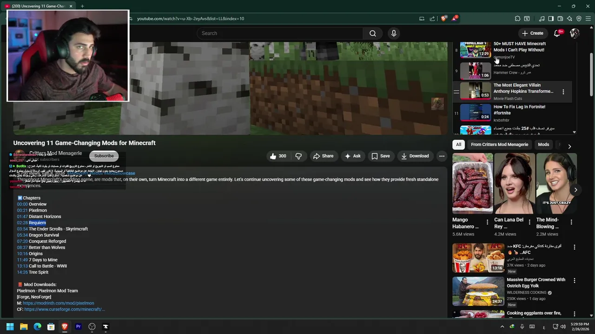The width and height of the screenshot is (595, 334).
Task: Click the browser address bar URL
Action: click(x=191, y=19)
